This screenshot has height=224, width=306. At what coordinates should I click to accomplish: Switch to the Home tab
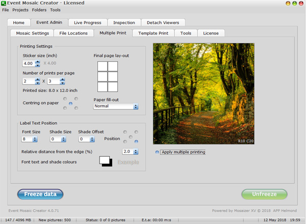(x=19, y=22)
